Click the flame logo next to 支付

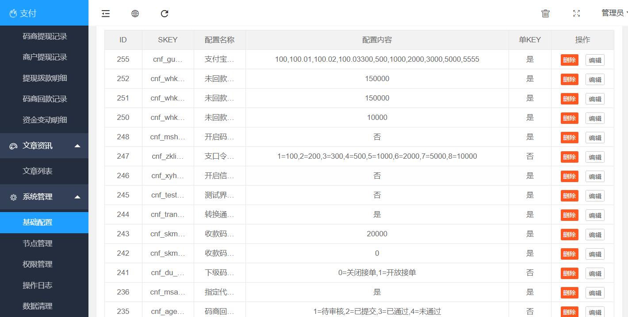click(x=13, y=14)
